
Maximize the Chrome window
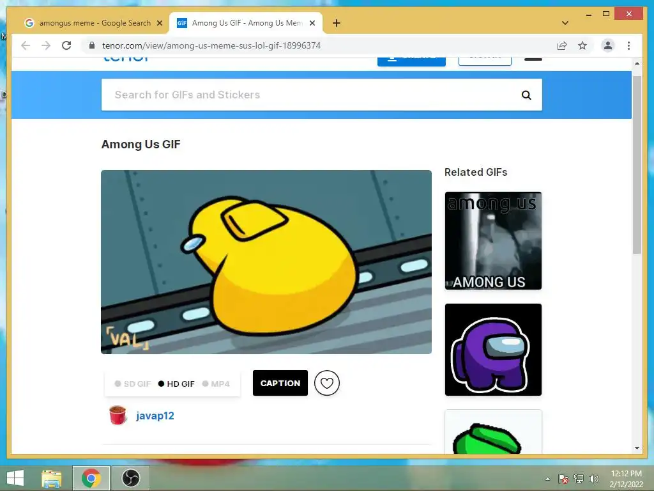pos(606,14)
